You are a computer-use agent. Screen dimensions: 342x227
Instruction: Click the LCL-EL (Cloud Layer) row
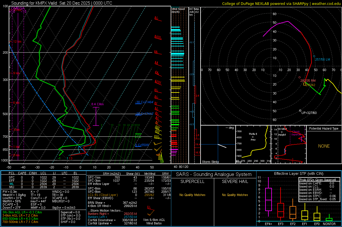click(x=129, y=195)
